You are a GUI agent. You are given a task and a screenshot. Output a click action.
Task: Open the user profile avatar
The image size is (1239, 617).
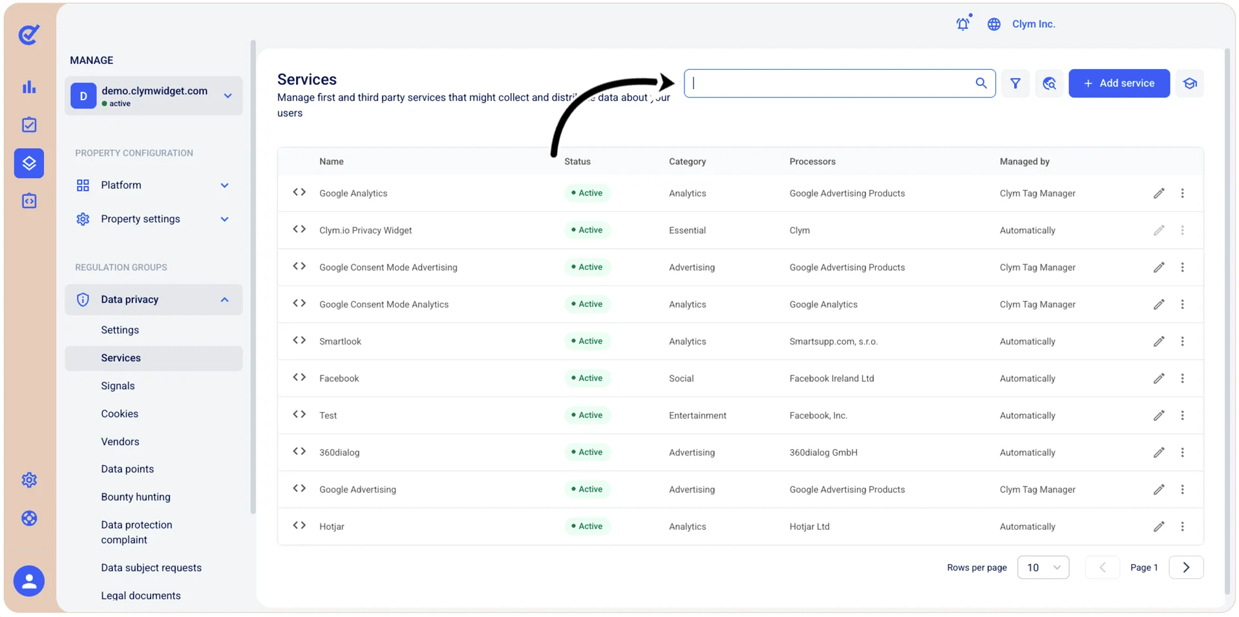[29, 581]
